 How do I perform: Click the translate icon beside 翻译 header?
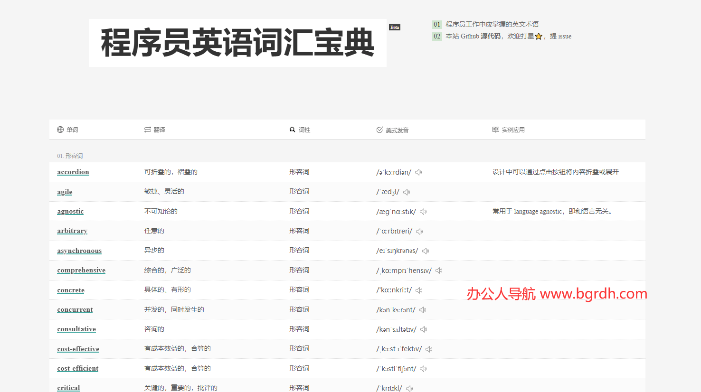click(x=147, y=129)
